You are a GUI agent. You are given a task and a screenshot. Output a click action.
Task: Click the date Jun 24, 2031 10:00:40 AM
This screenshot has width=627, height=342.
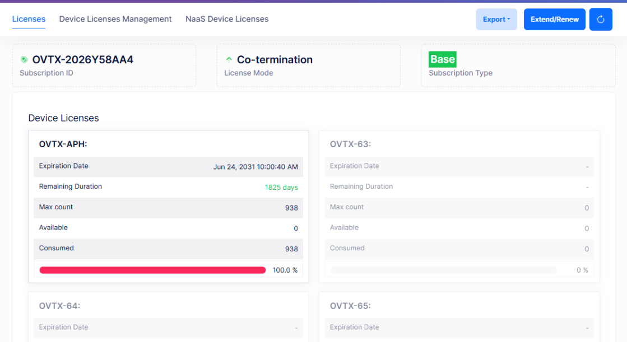click(x=256, y=167)
